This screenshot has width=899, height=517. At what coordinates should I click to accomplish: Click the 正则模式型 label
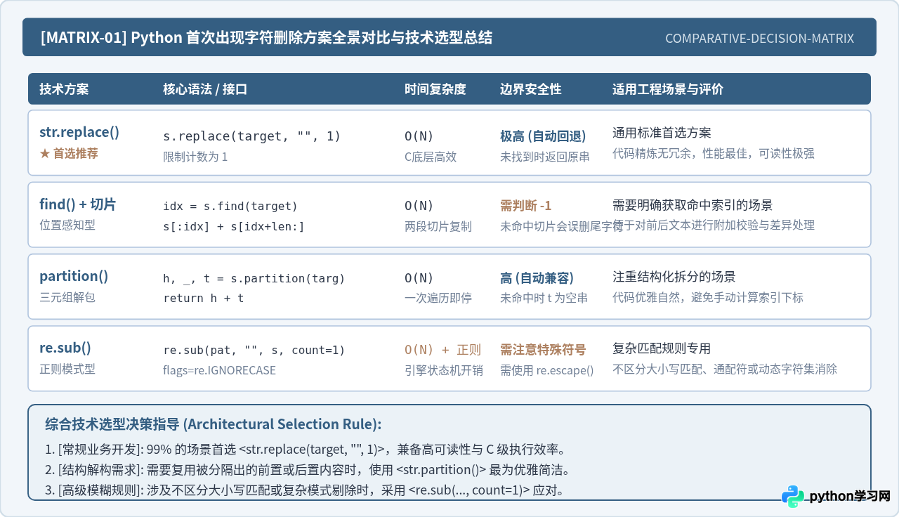click(x=67, y=369)
